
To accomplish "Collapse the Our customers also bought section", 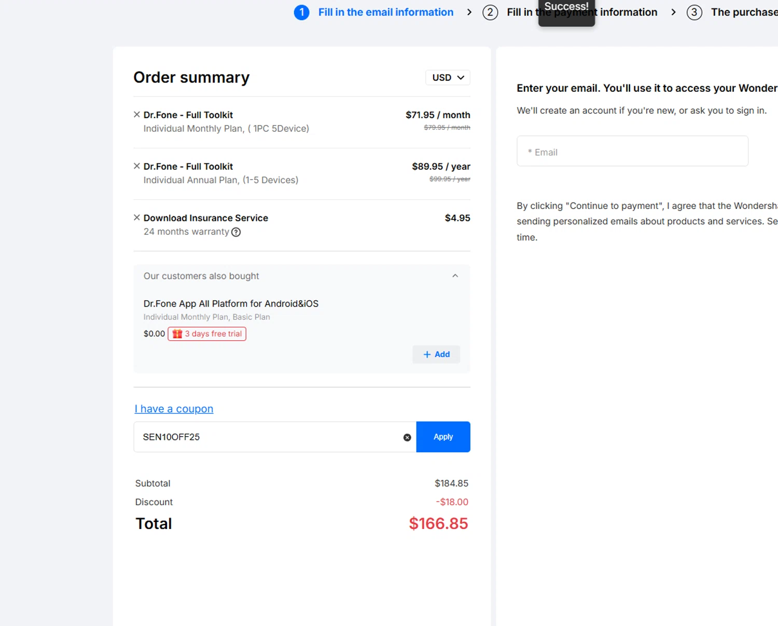I will pyautogui.click(x=455, y=276).
